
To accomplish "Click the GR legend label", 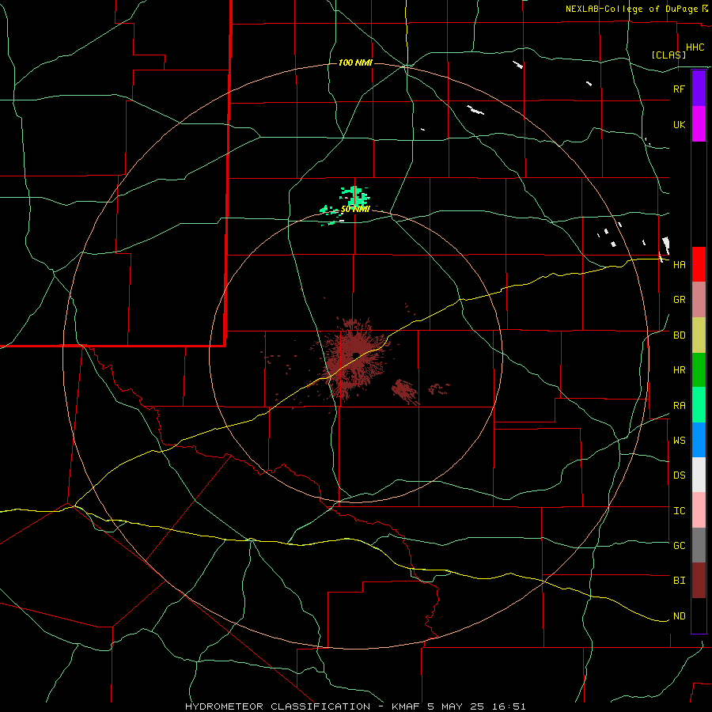I will [679, 300].
